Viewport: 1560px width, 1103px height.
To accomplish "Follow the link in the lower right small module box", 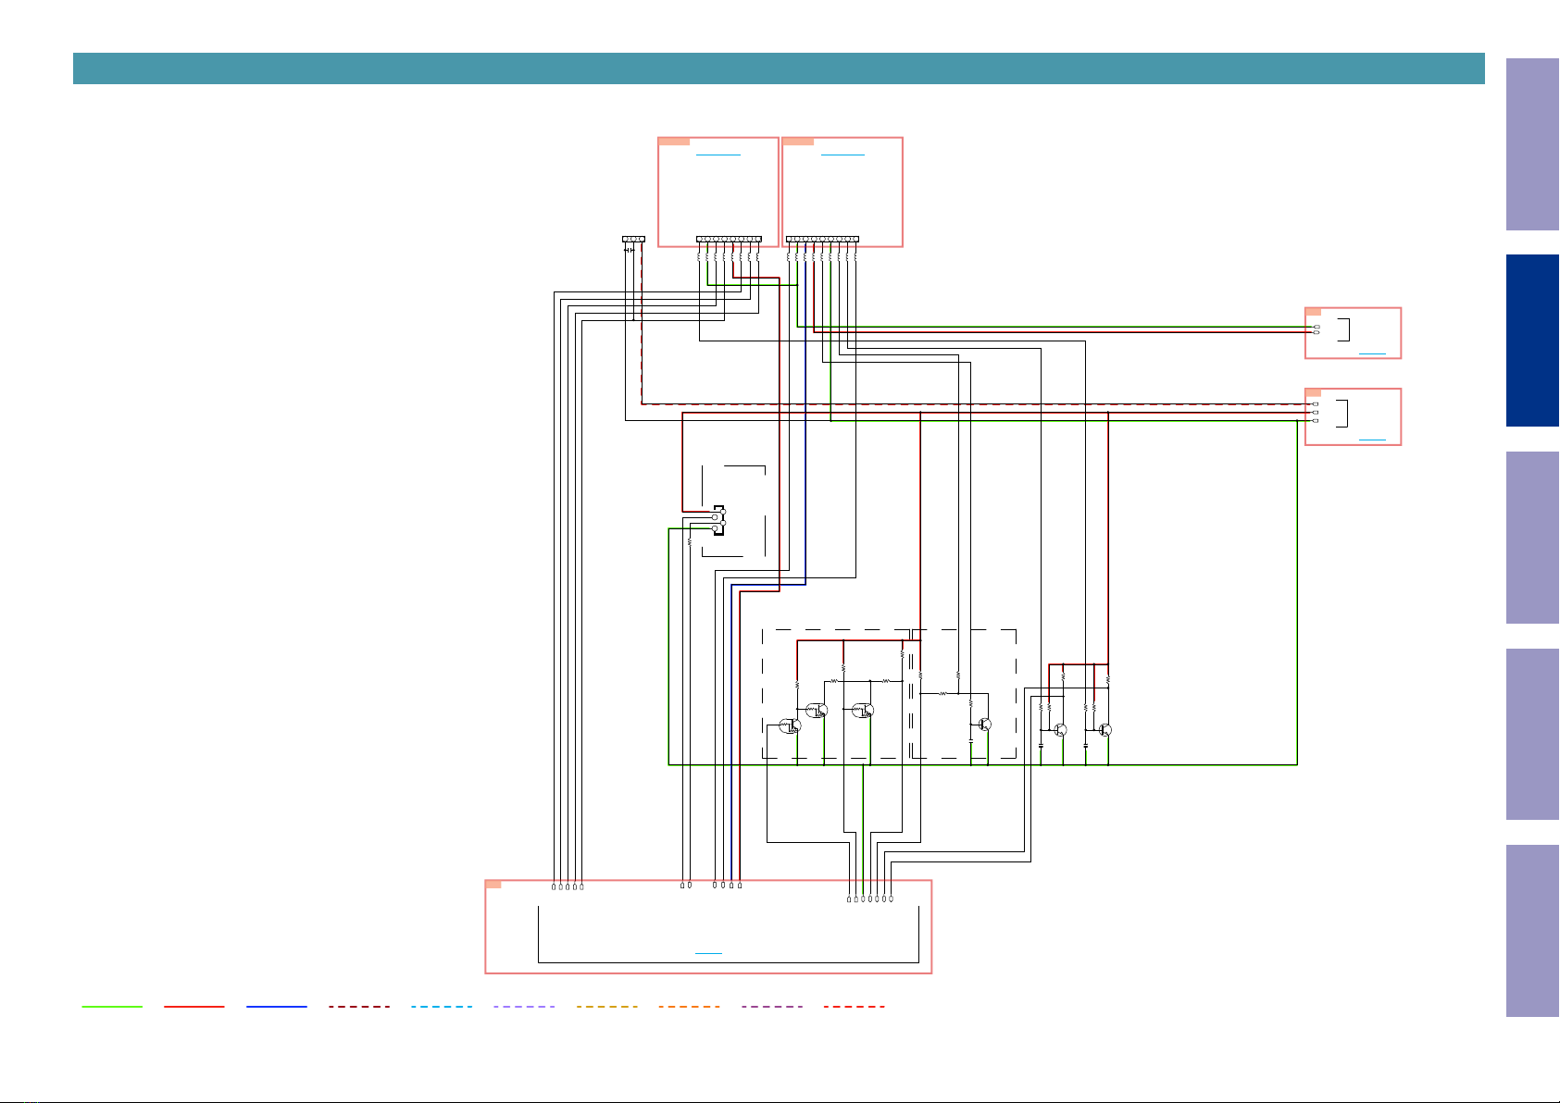I will pyautogui.click(x=1372, y=440).
